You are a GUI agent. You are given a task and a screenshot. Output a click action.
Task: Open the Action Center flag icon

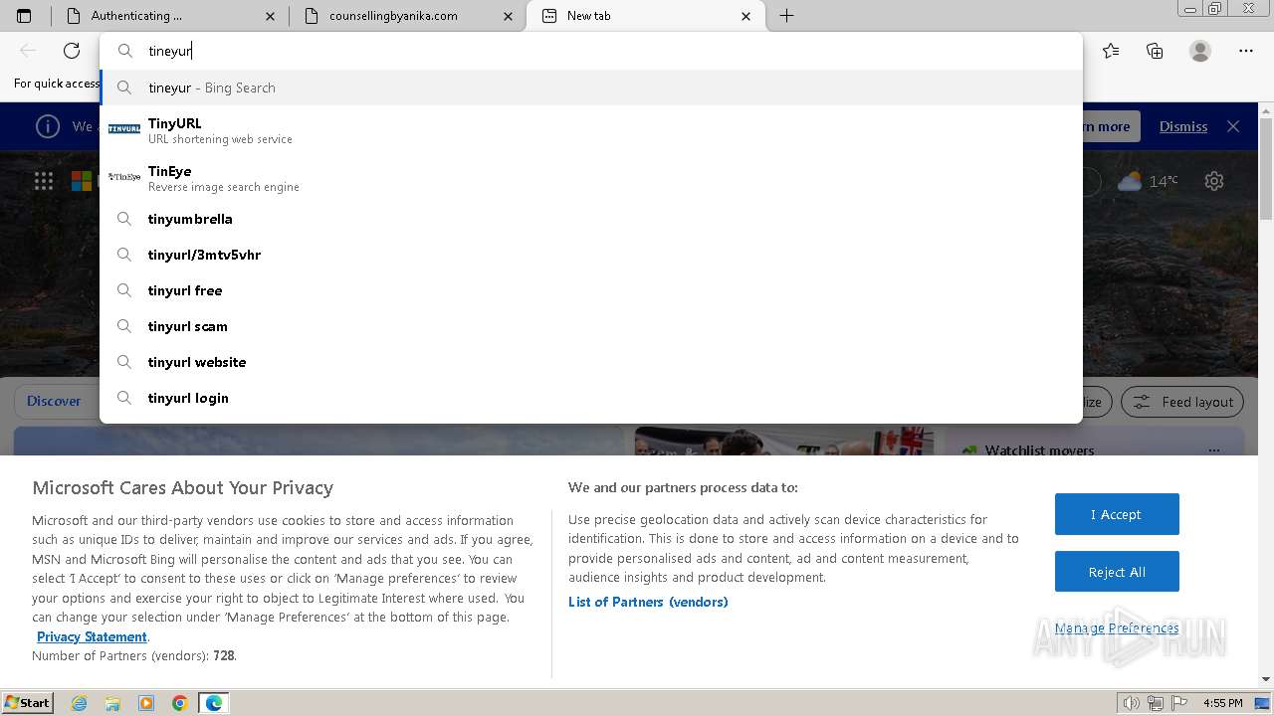pos(1179,703)
